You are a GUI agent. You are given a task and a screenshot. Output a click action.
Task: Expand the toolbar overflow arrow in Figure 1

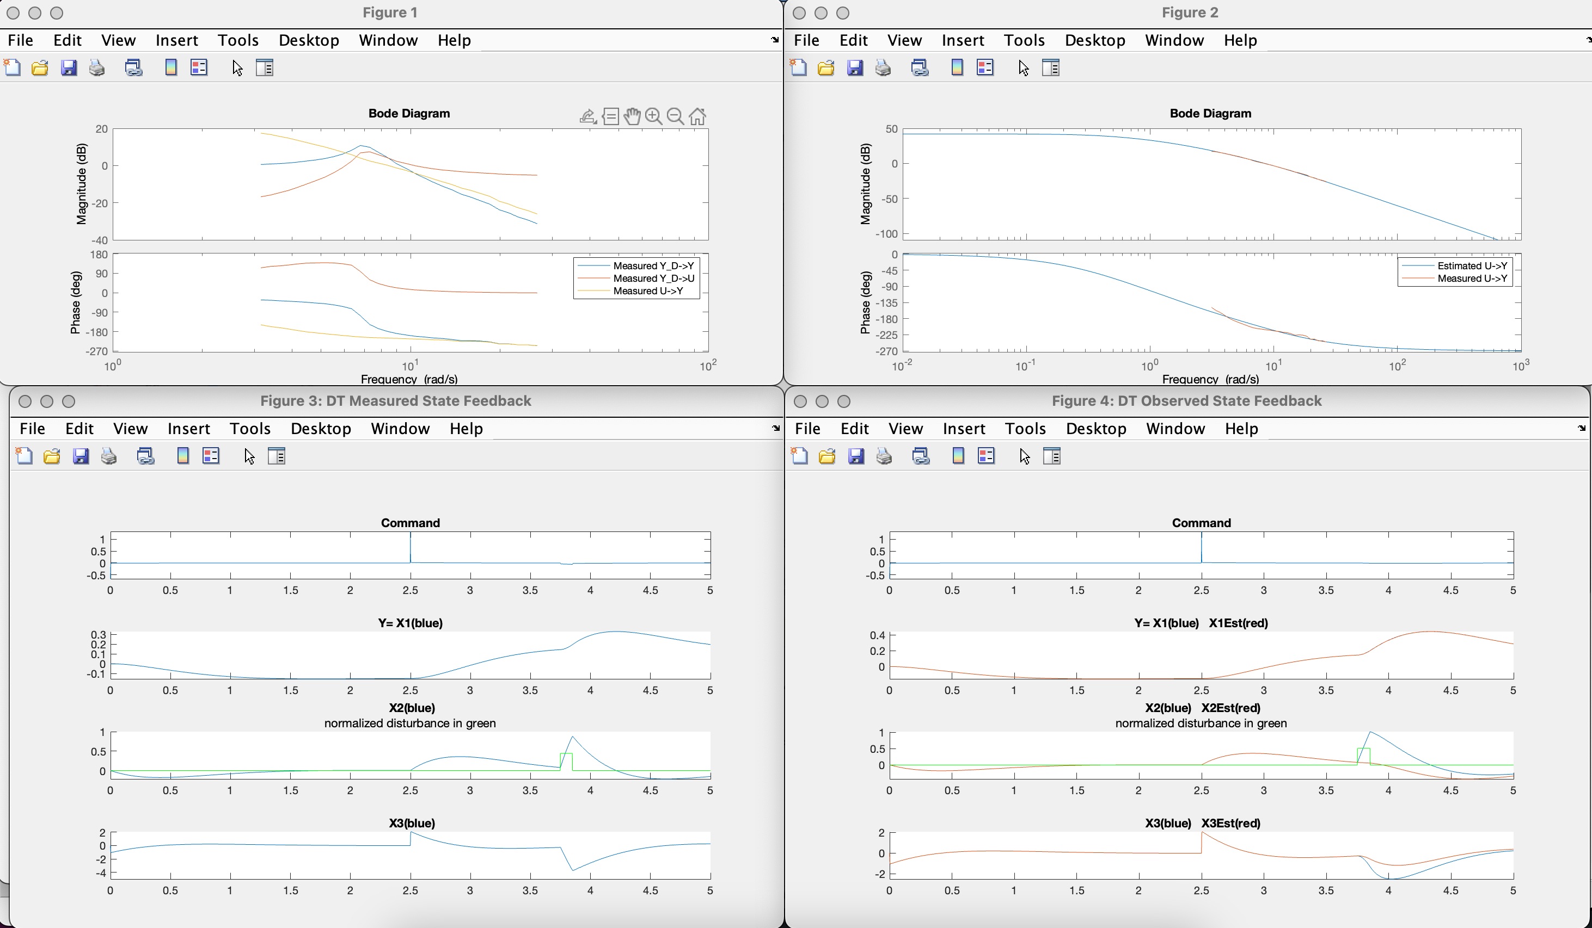[775, 40]
